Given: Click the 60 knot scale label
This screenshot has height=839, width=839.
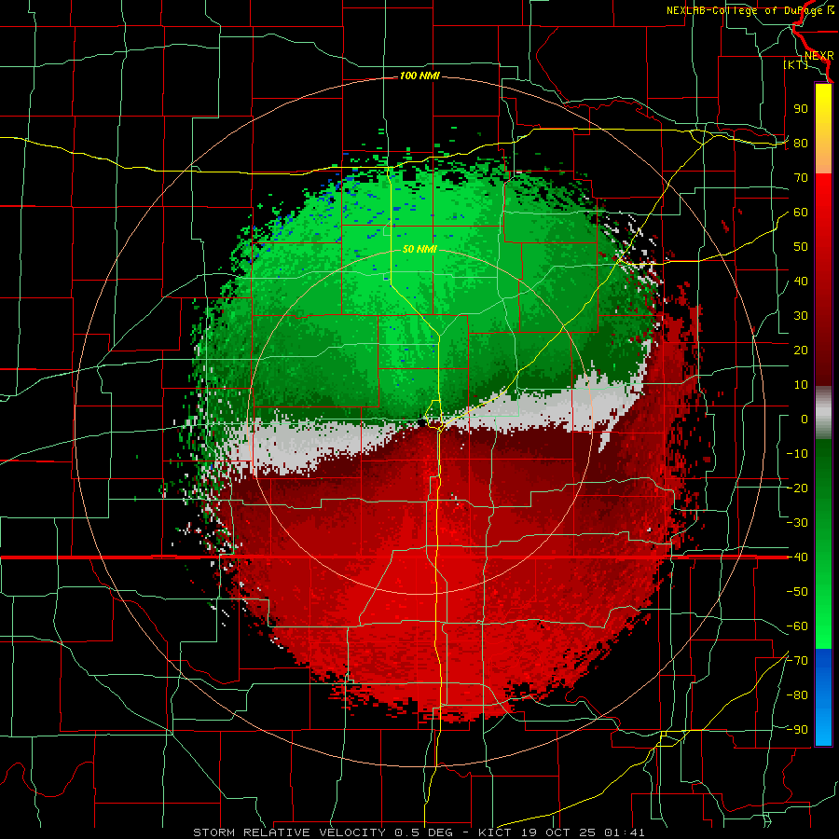Looking at the screenshot, I should click(801, 213).
